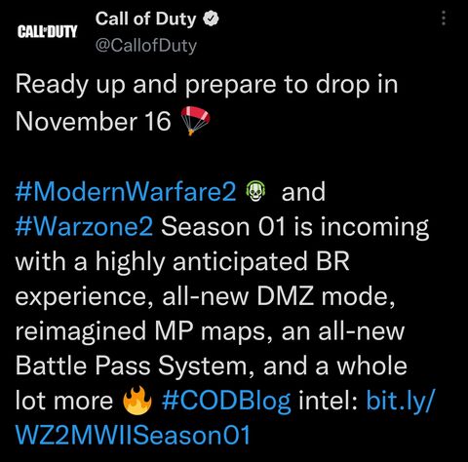Open the Call of Duty display name profile

[145, 19]
